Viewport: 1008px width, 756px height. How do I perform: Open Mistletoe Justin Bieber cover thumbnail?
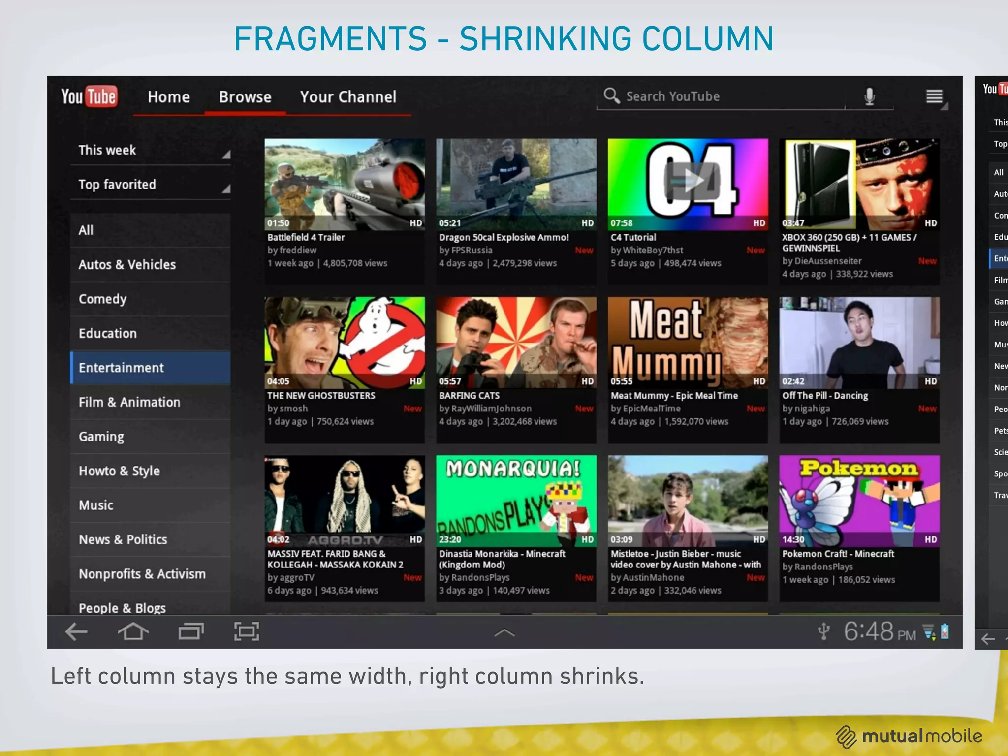click(688, 501)
